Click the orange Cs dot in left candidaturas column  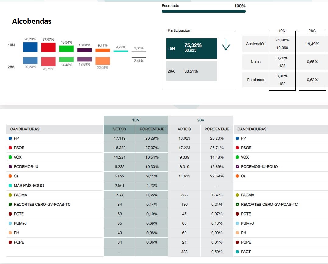(10, 176)
